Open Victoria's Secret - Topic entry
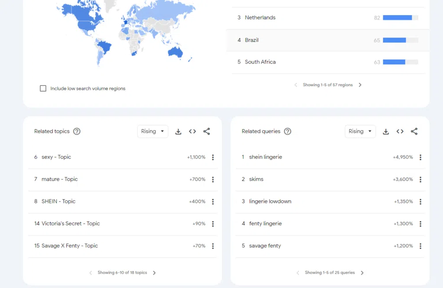 pyautogui.click(x=71, y=224)
